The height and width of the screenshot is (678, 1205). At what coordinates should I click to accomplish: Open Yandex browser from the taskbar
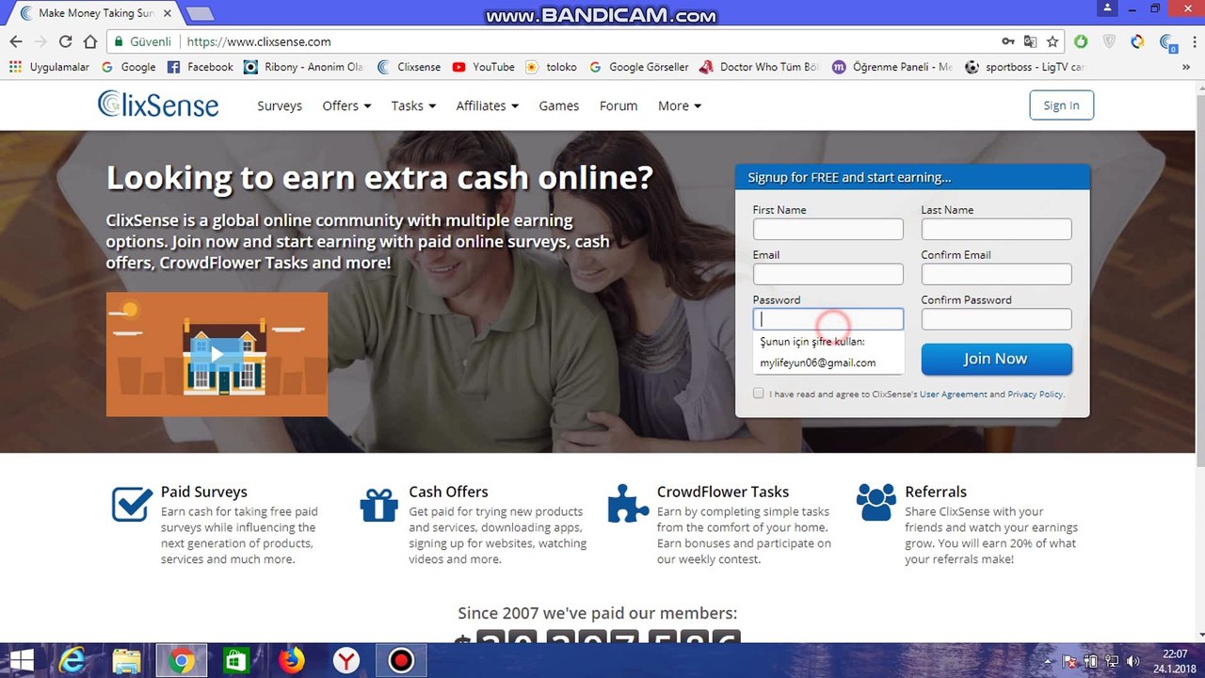coord(346,661)
